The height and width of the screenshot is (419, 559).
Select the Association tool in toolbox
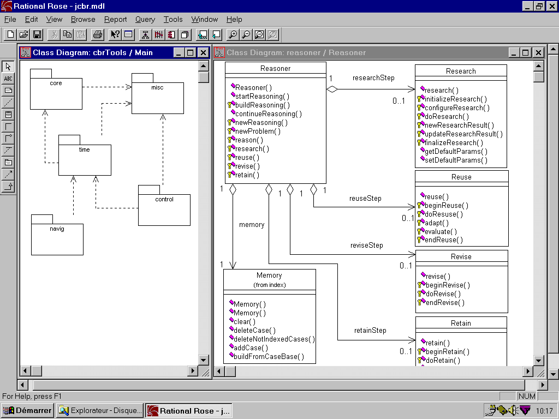coord(8,127)
